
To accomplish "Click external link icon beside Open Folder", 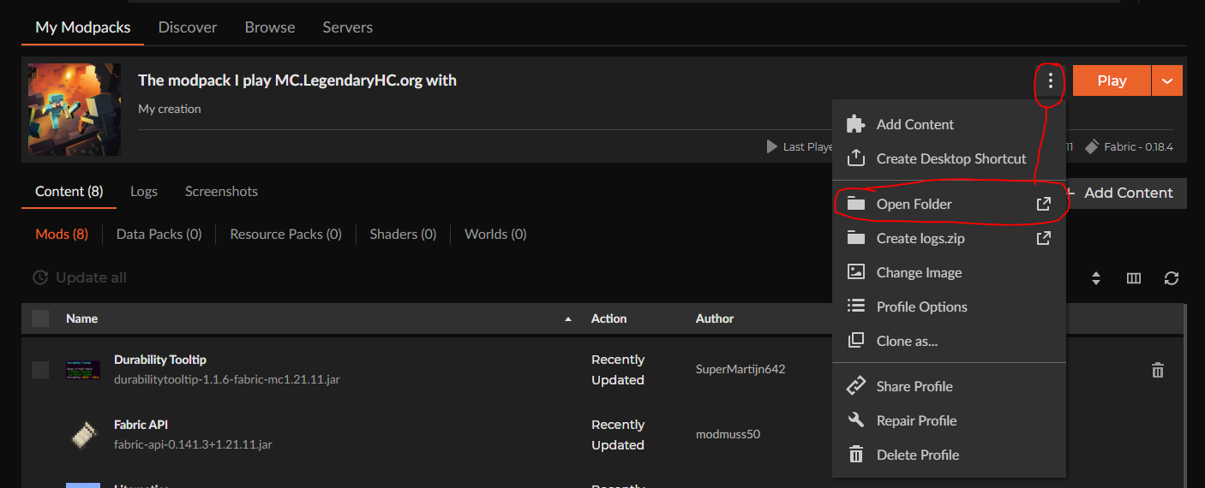I will (1043, 204).
